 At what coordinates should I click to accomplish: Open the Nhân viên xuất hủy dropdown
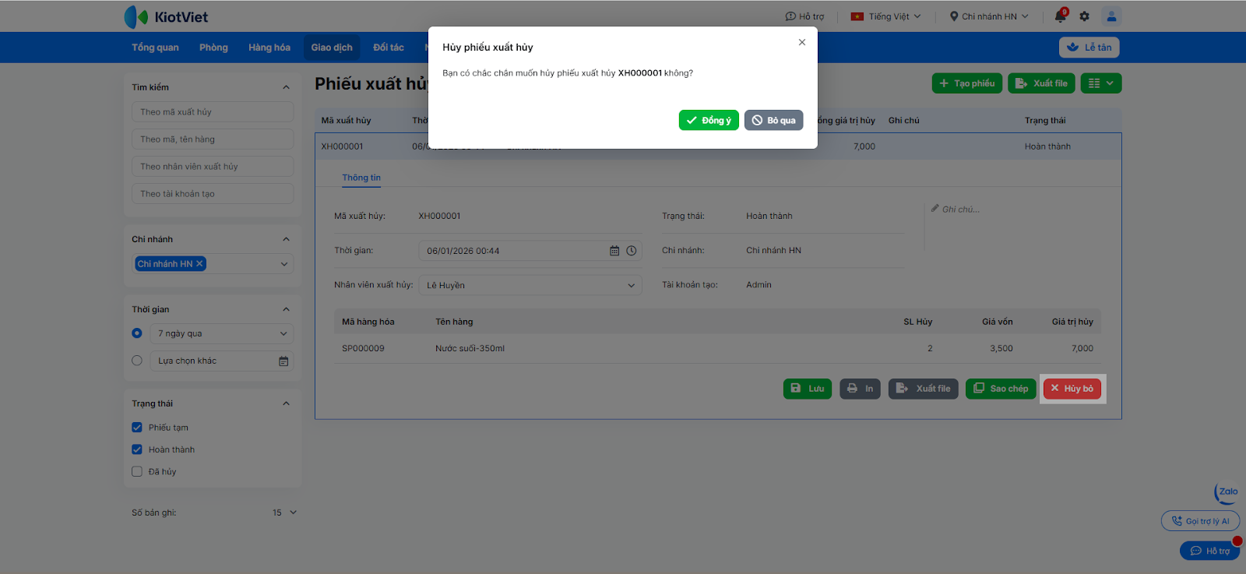[530, 285]
